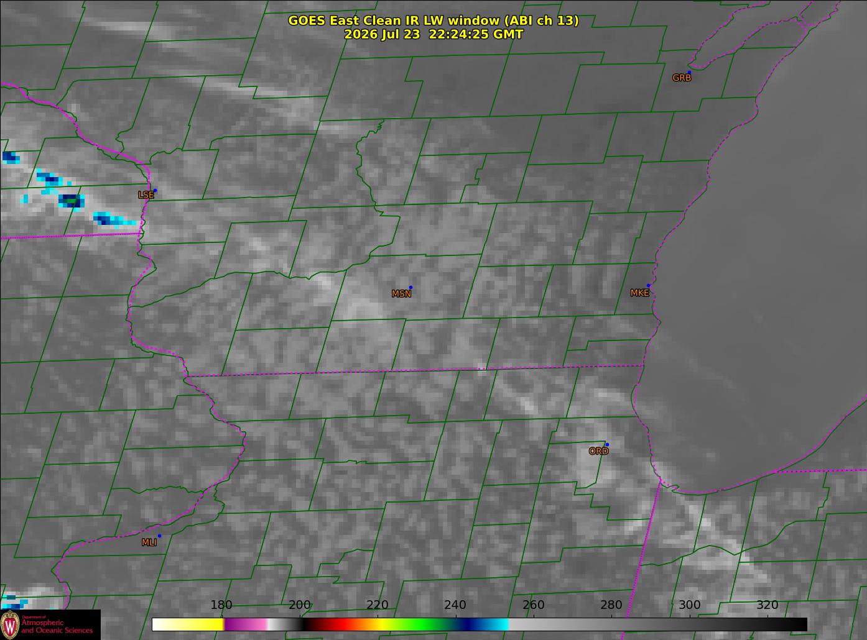
Task: Click the LSE station label
Action: pyautogui.click(x=146, y=195)
